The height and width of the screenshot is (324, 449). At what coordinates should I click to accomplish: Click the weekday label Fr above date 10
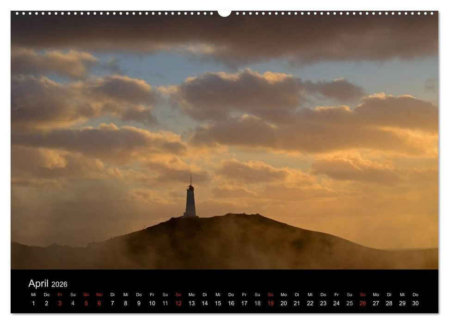153,294
